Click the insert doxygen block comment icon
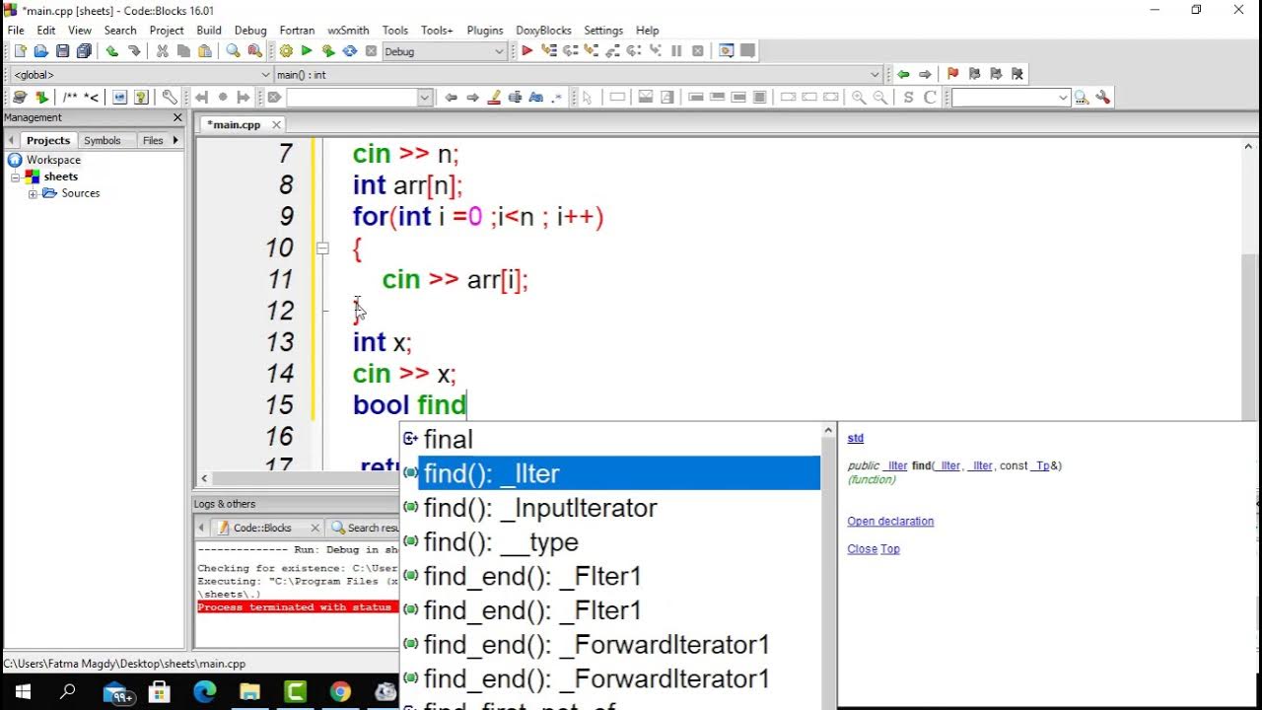Screen dimensions: 1262x710 coord(70,98)
